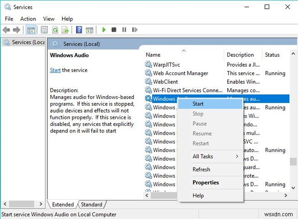
Task: Click the Properties sheet toolbar icon
Action: coord(44,30)
